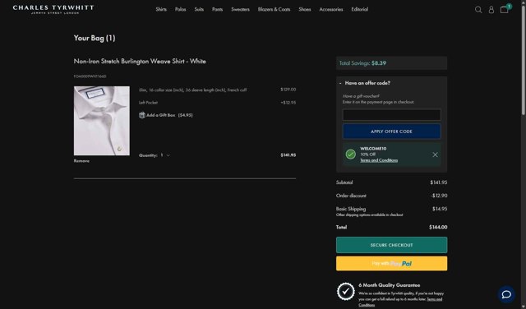Open WELCOME10 Terms and Conditions link

point(379,160)
